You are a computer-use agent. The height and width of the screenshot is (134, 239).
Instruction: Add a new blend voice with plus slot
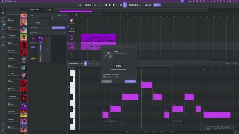(x=47, y=49)
